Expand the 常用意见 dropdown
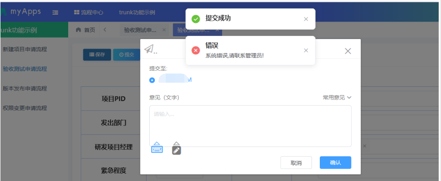441x181 pixels. (337, 97)
